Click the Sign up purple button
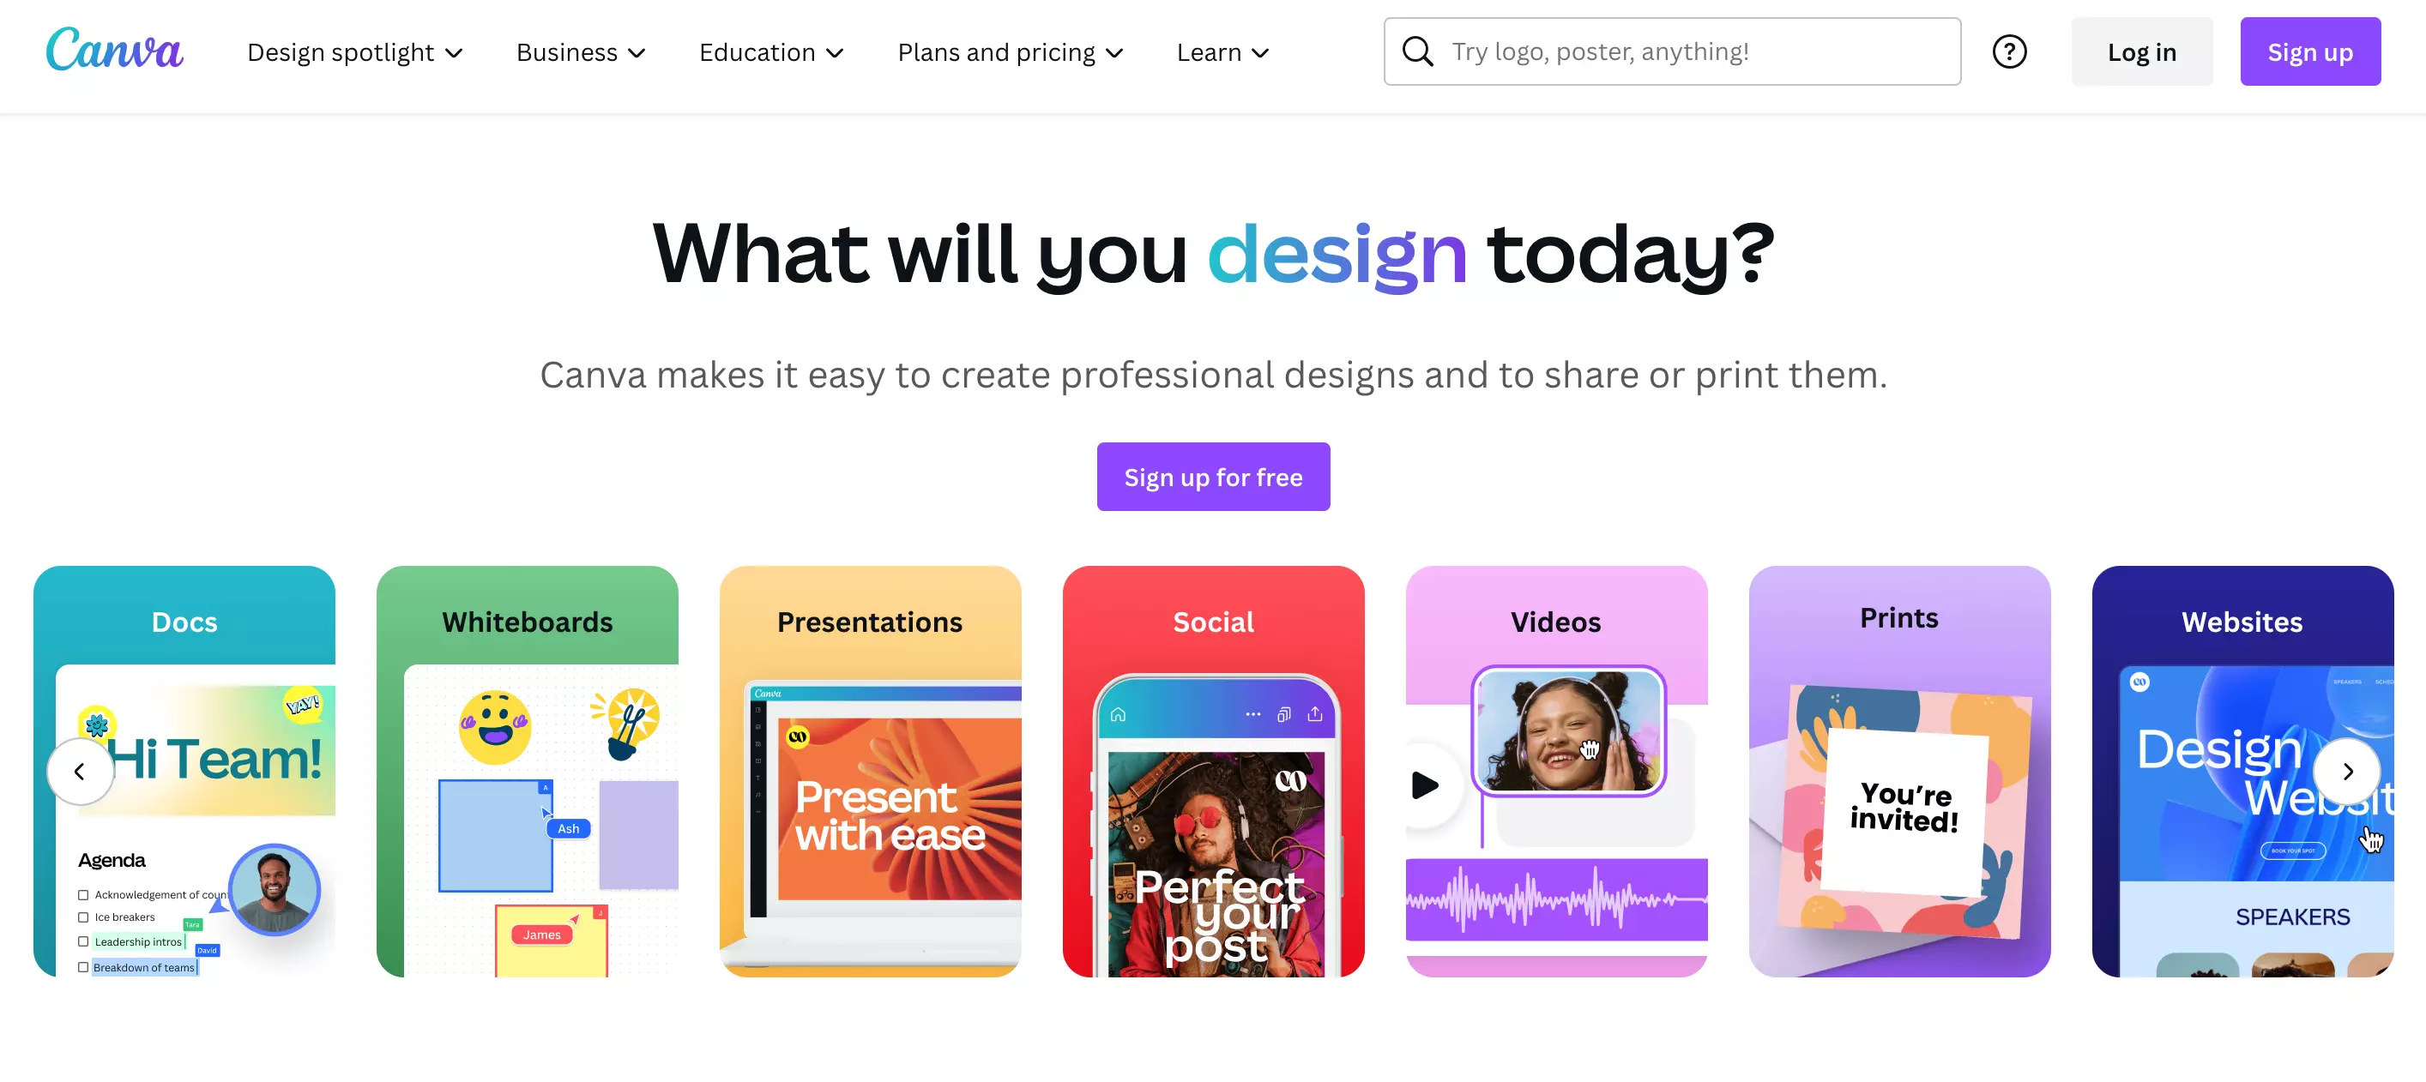The height and width of the screenshot is (1082, 2426). (2310, 51)
